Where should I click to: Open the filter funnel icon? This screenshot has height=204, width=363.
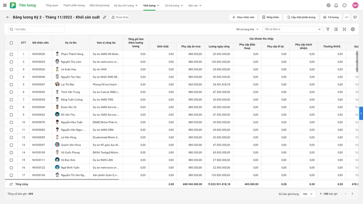tap(328, 29)
